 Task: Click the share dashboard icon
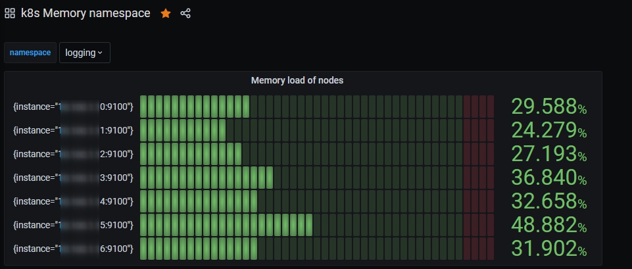tap(185, 13)
